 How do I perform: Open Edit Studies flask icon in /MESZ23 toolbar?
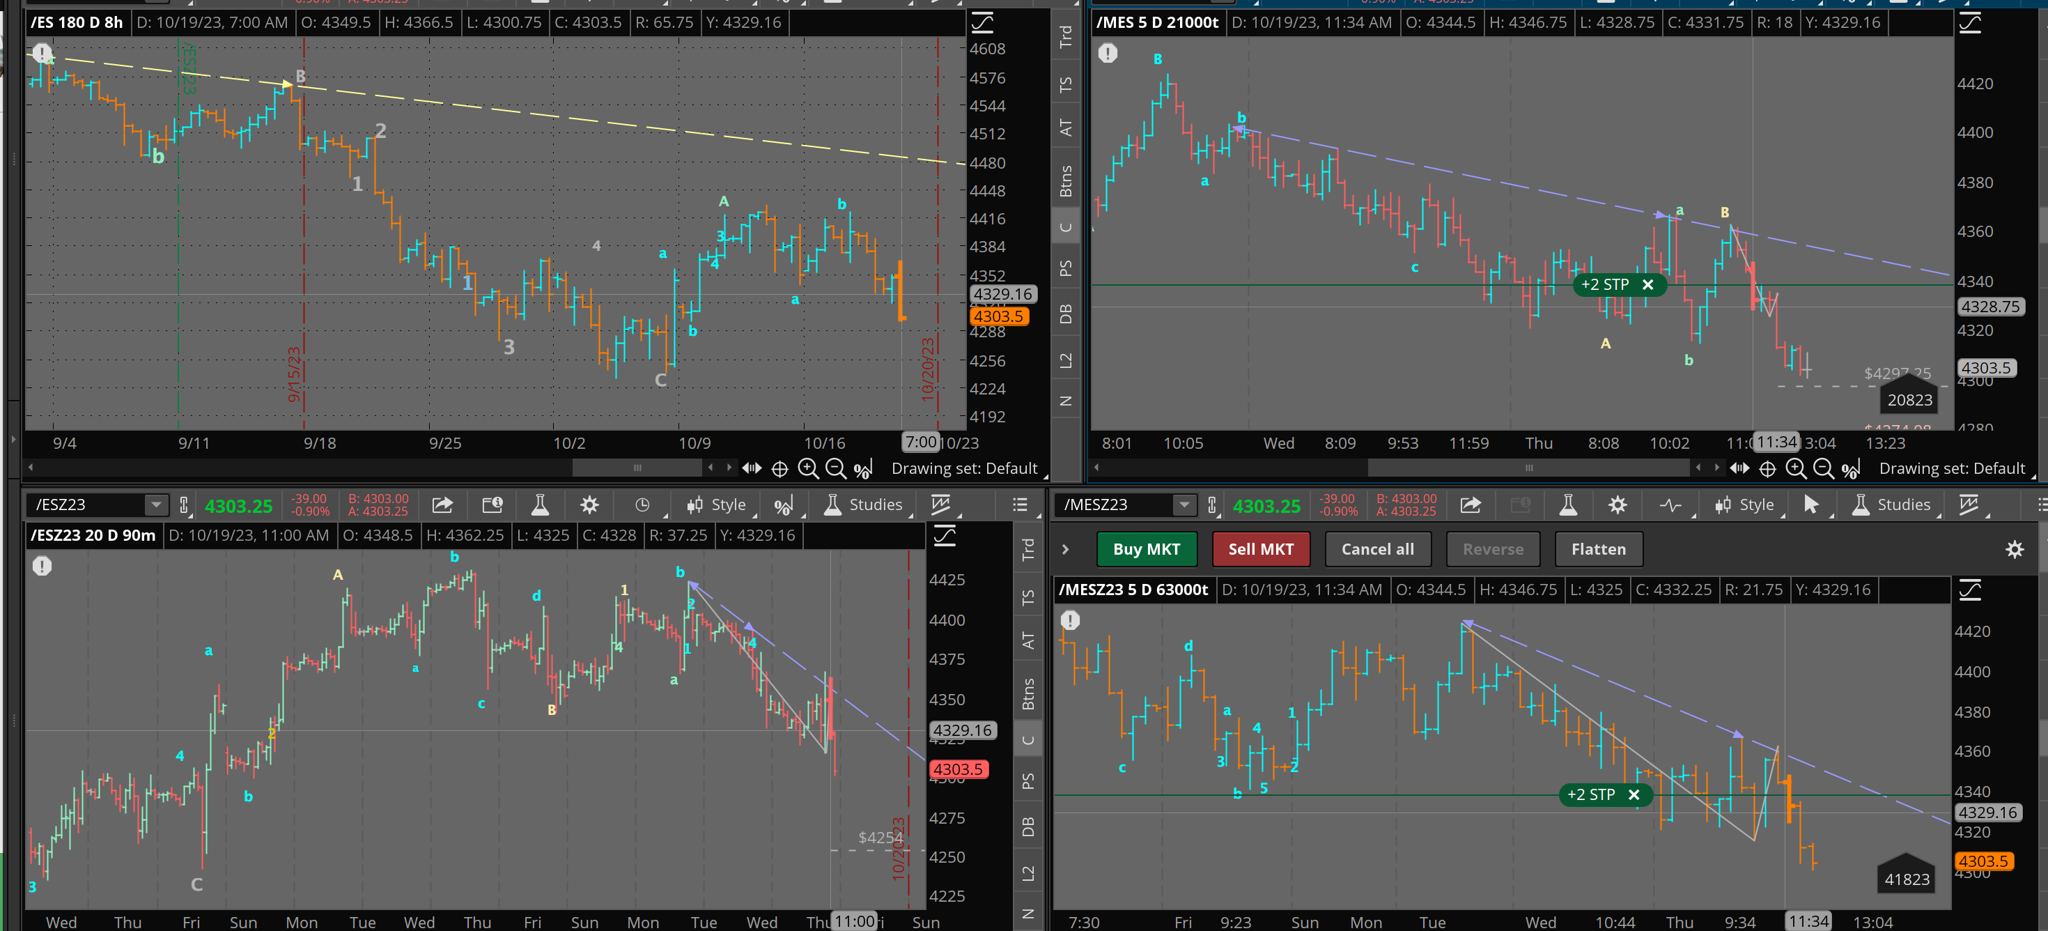(x=1568, y=505)
